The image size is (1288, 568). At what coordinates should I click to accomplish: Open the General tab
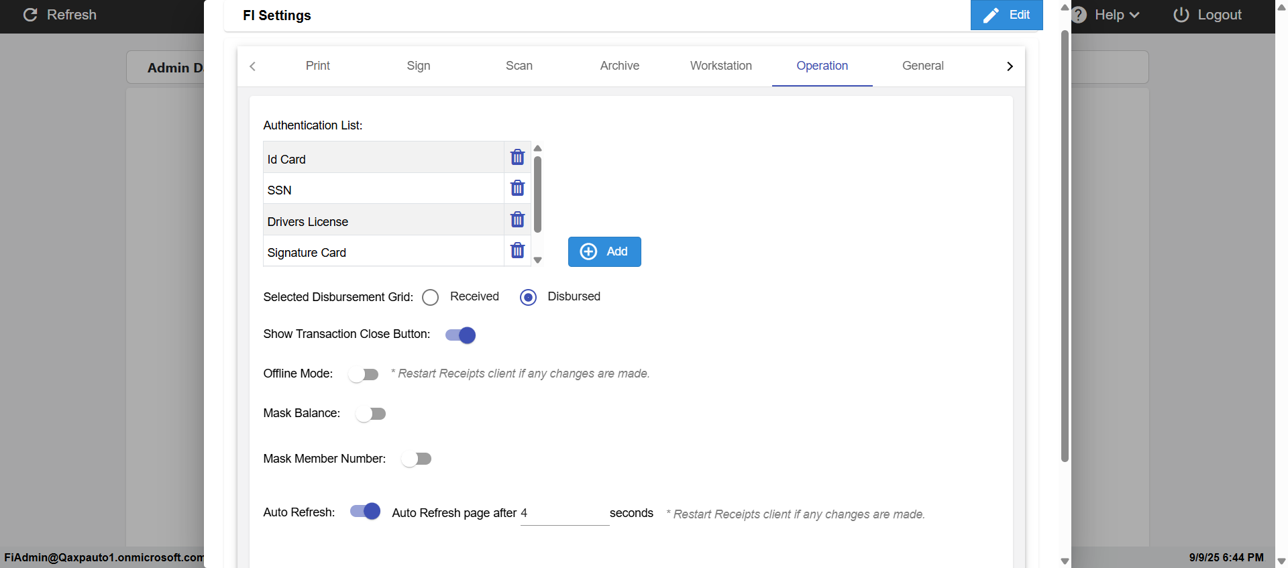922,66
